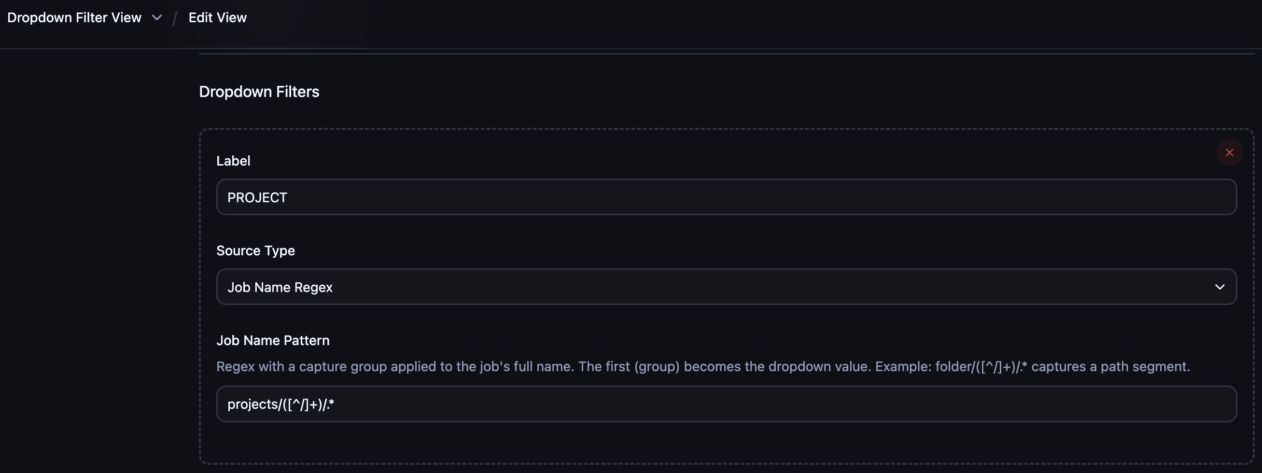The image size is (1262, 473).
Task: Navigate to the Edit View breadcrumb
Action: click(x=218, y=17)
